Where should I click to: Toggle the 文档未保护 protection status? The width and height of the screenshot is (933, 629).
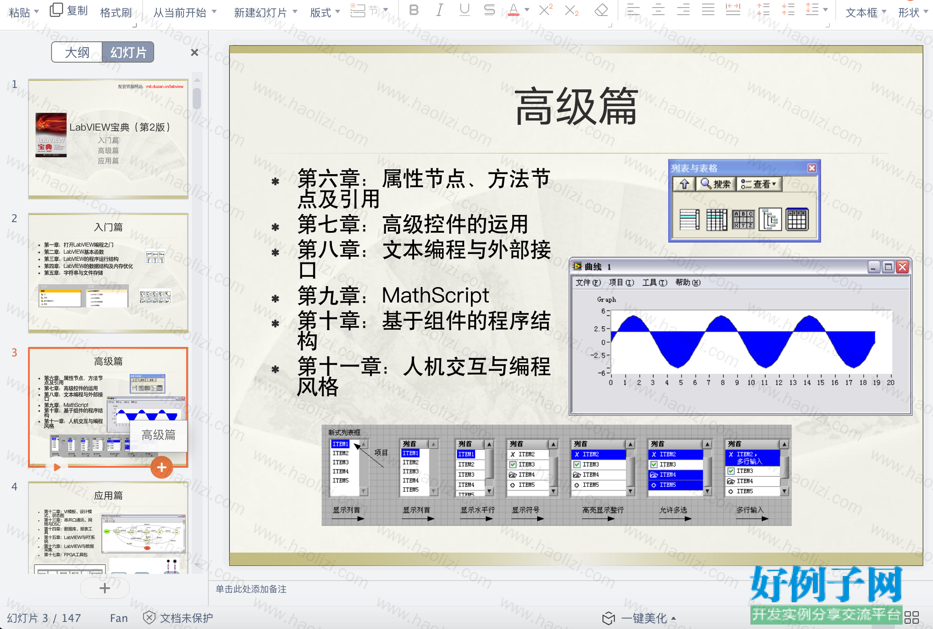point(178,617)
